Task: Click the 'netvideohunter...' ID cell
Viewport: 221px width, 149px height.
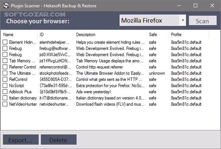Action: click(54, 104)
